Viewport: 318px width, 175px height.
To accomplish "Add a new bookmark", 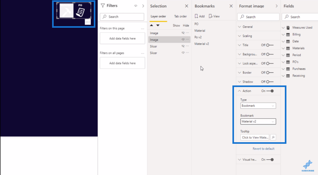I will [200, 16].
